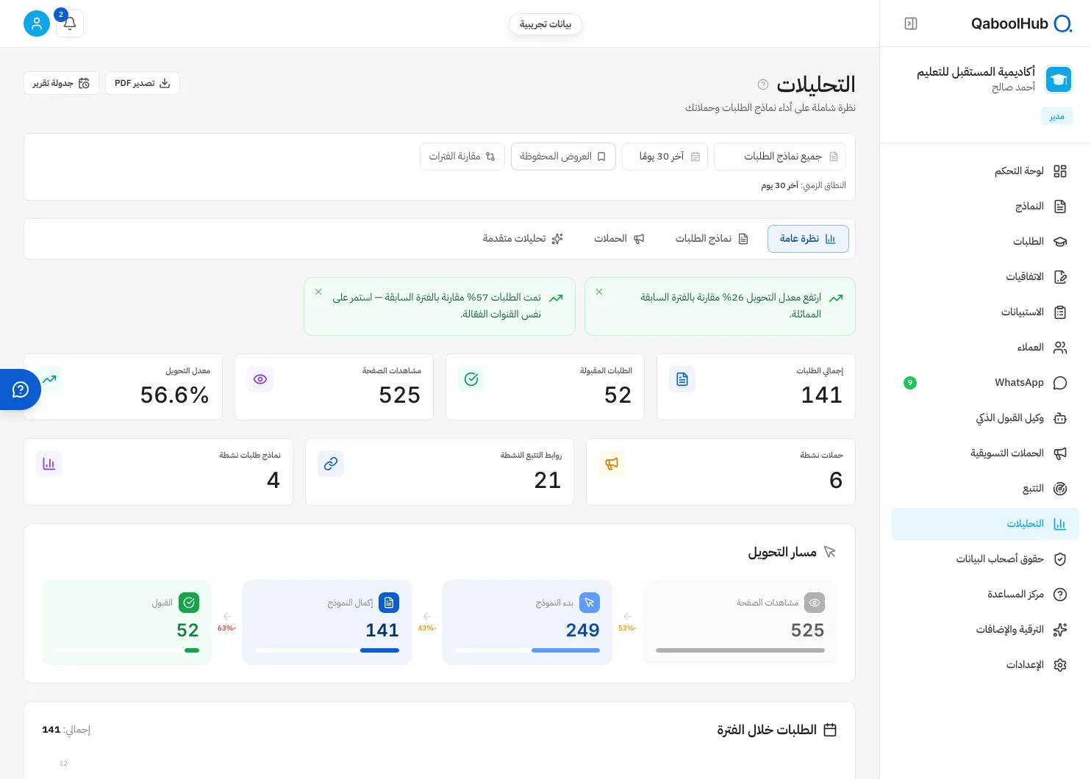The image size is (1091, 779).
Task: Switch to نظرة عامة tab
Action: (x=808, y=239)
